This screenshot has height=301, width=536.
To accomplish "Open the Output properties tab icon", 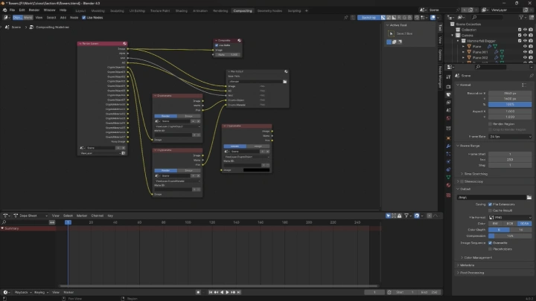I will [x=448, y=94].
